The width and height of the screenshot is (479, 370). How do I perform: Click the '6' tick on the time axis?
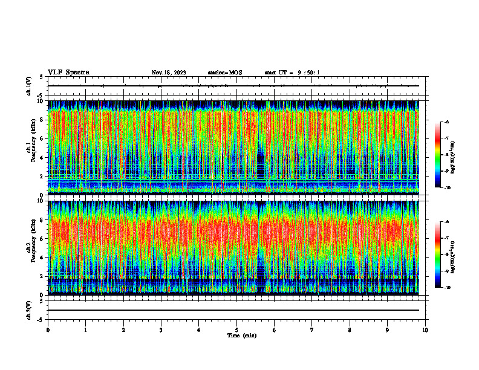(x=275, y=330)
